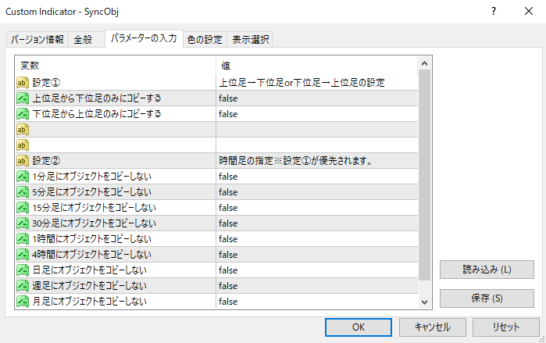Click the 読み込み (L) button
Viewport: 546px width, 343px height.
(x=487, y=270)
